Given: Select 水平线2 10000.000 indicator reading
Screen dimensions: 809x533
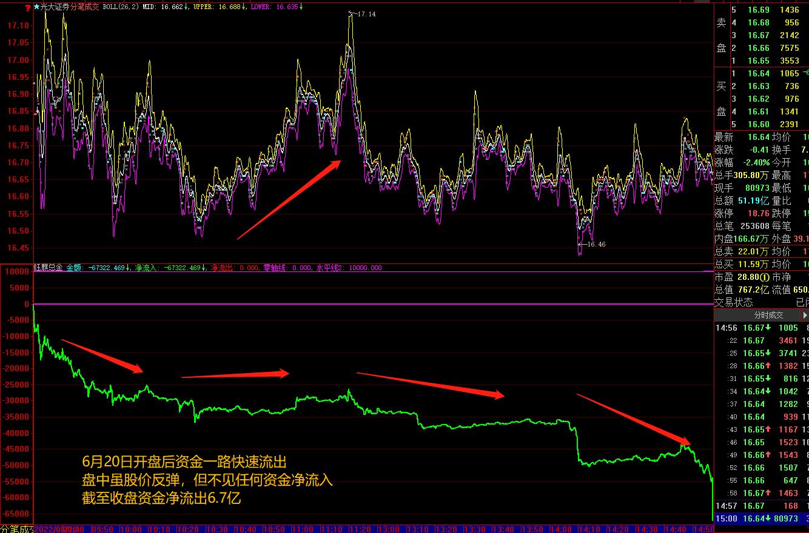Looking at the screenshot, I should 349,267.
